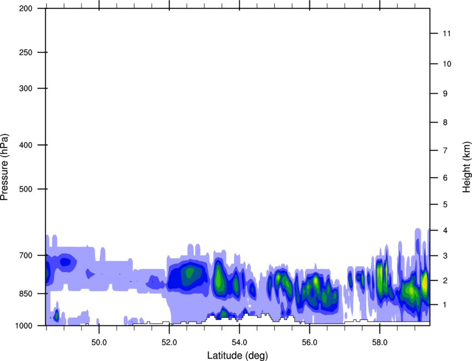Viewport: 472px width, 361px height.
Task: Click the 700 pressure tick label
Action: pos(26,255)
